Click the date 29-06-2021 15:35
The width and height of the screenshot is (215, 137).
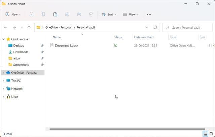[145, 45]
